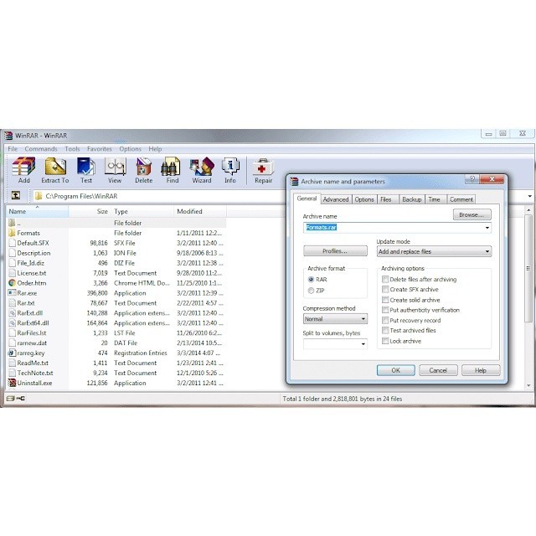Open the Archive name dropdown arrow
Image resolution: width=536 pixels, height=536 pixels.
coord(487,228)
